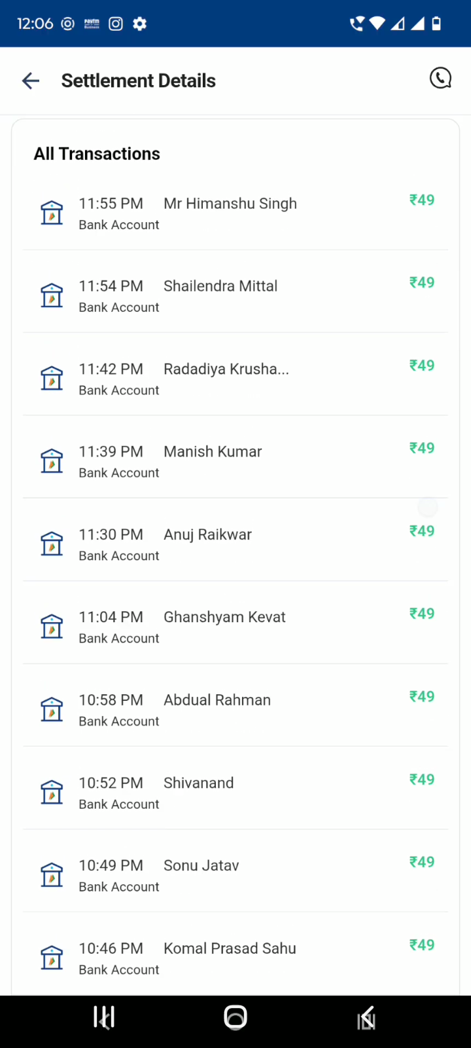
Task: Open the call support icon
Action: [x=440, y=79]
